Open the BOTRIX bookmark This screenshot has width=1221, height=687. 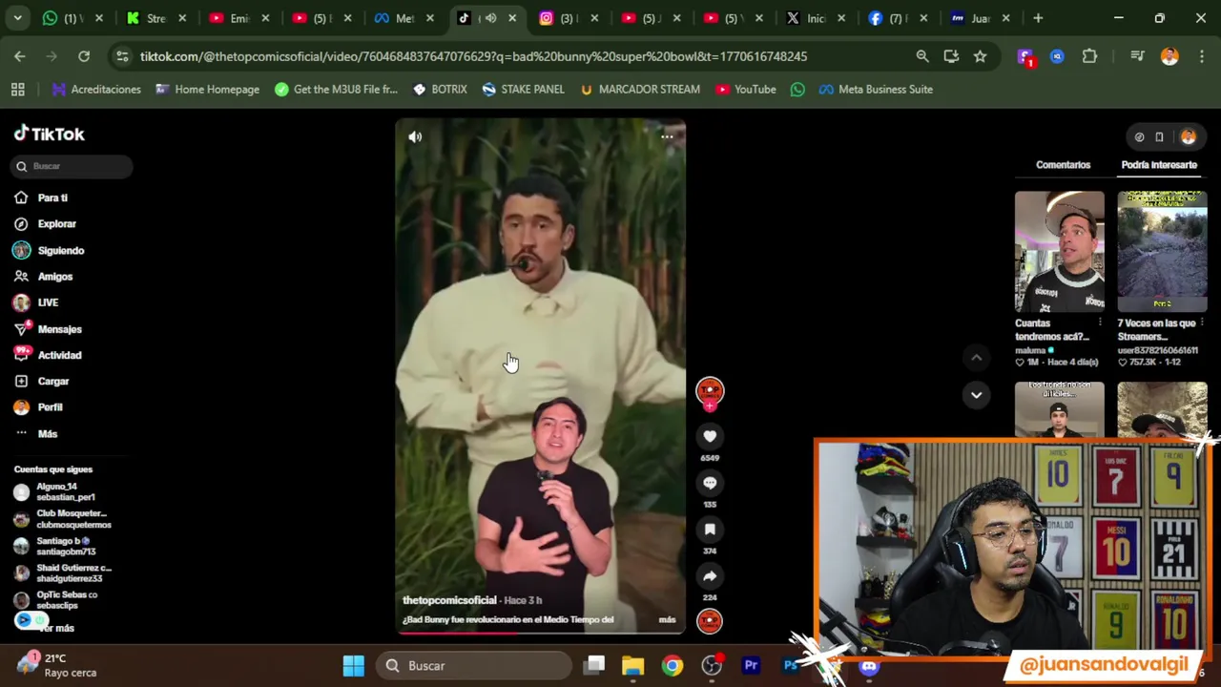click(440, 90)
